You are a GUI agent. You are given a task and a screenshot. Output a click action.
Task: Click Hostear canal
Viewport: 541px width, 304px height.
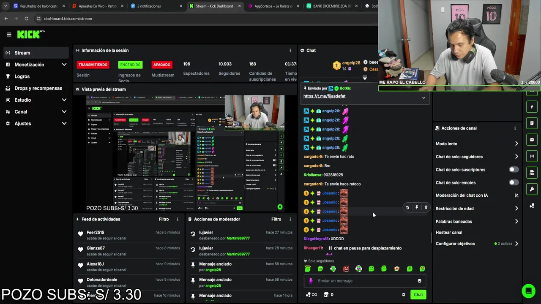click(x=449, y=232)
